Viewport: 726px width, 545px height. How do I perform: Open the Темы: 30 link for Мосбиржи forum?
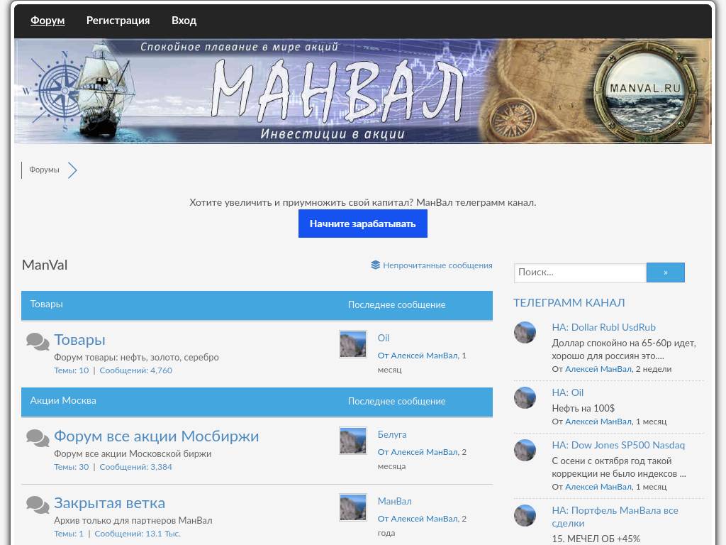click(71, 467)
